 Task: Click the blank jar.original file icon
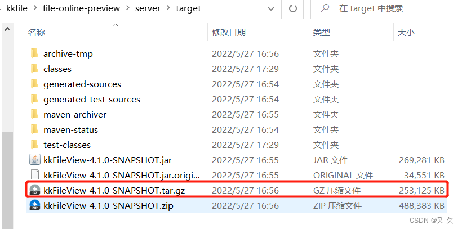(35, 175)
